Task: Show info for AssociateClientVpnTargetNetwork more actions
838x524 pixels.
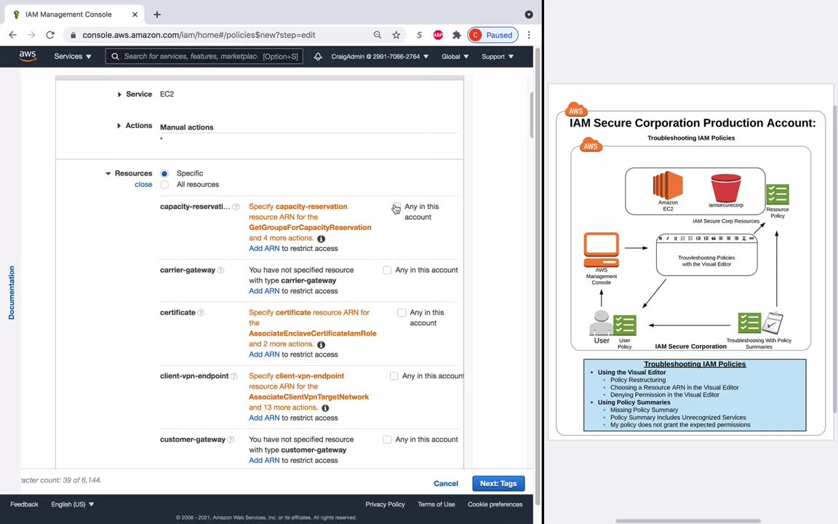Action: click(325, 408)
